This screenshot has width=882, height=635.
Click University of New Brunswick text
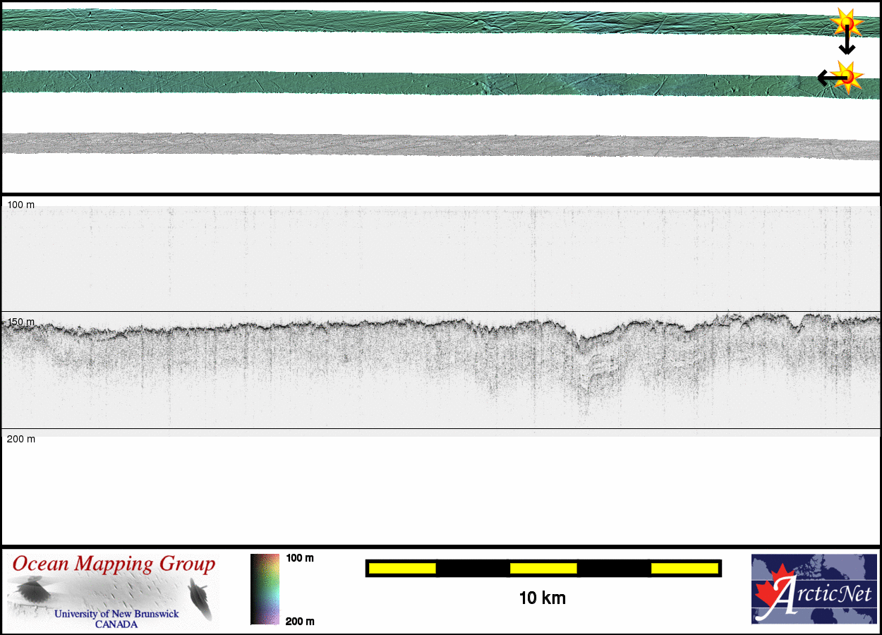116,614
